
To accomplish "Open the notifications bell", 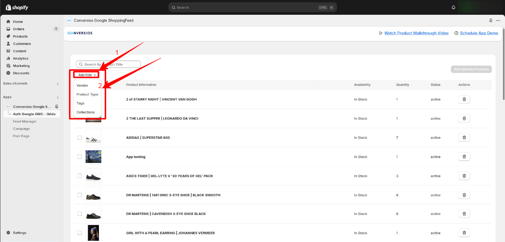I will pos(453,7).
